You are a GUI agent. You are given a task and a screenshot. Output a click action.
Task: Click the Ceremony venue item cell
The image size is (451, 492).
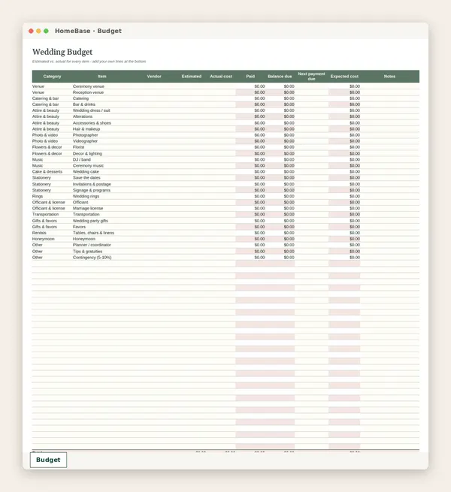coord(101,86)
